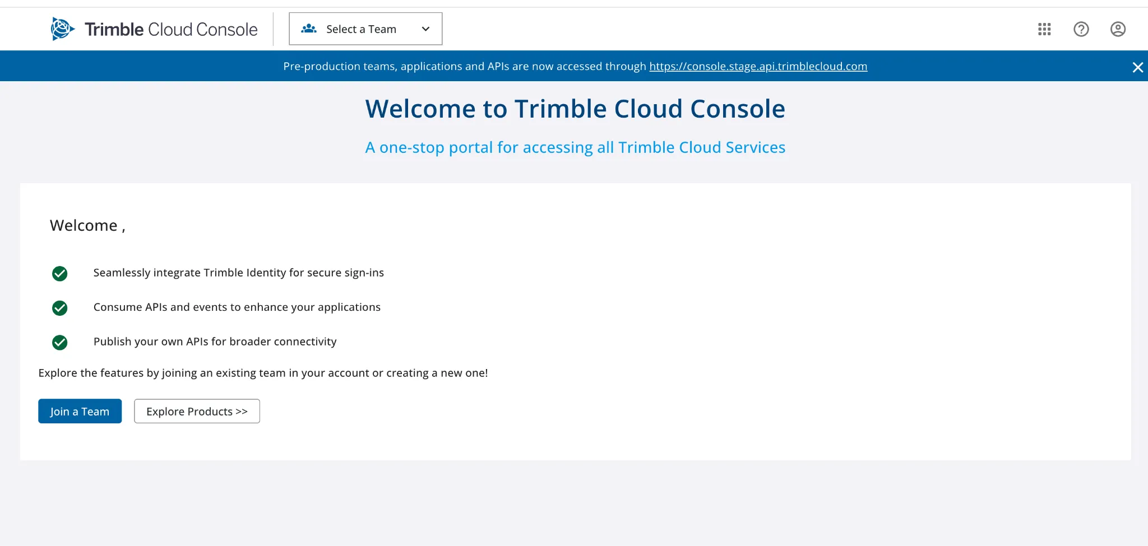1148x546 pixels.
Task: Click green checkmark beside Consume APIs and events
Action: click(59, 308)
